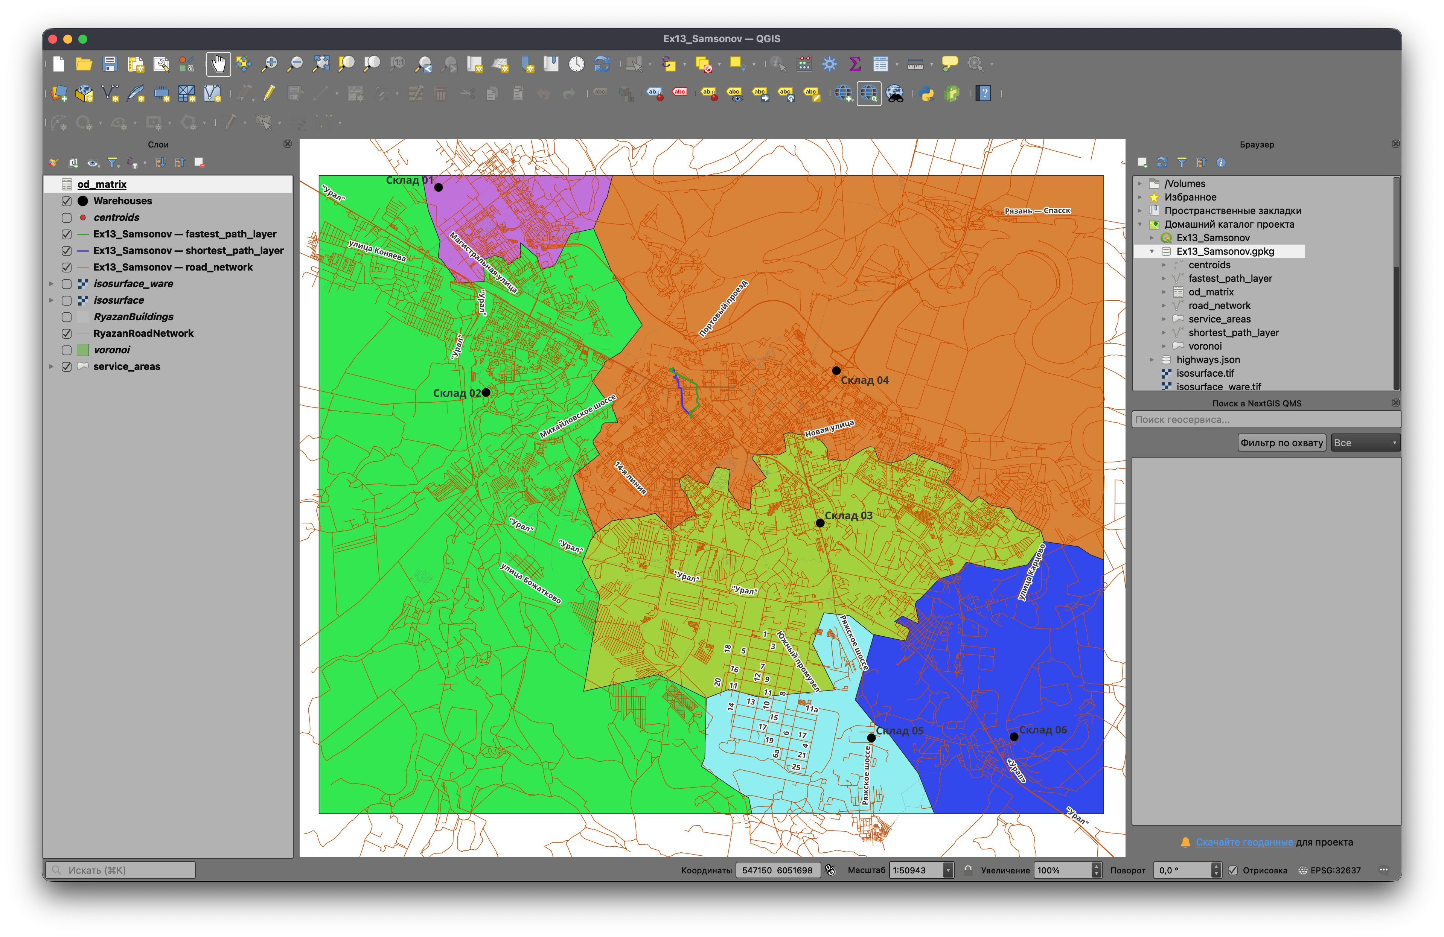Click the Zoom In magnifier tool
The height and width of the screenshot is (937, 1444).
pyautogui.click(x=270, y=64)
